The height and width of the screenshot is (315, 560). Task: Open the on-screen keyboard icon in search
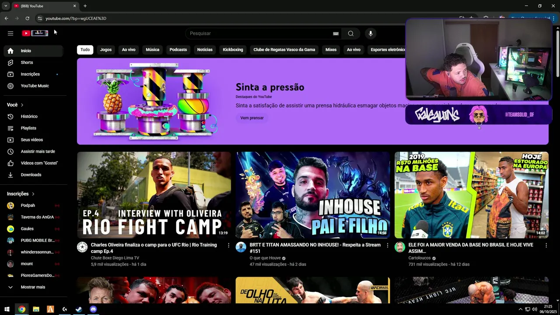click(x=336, y=34)
